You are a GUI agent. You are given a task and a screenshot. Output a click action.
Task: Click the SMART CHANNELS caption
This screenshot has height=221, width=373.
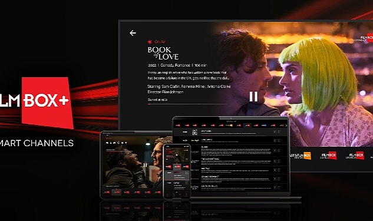(37, 143)
